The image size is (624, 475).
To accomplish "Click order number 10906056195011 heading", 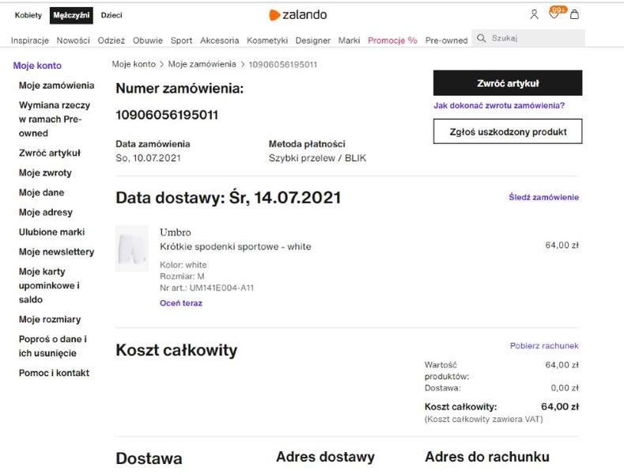I will tap(167, 115).
